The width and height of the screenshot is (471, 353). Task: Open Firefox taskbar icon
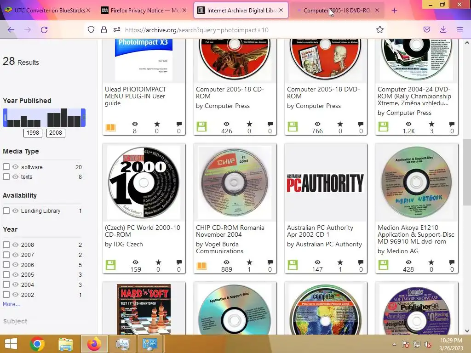click(94, 344)
